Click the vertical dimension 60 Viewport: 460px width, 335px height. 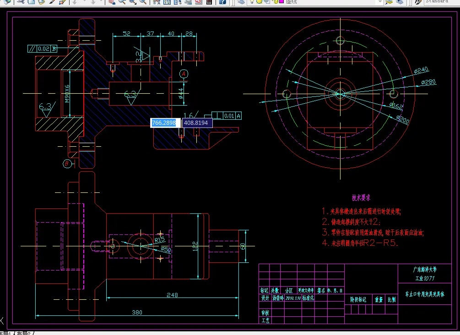[243, 246]
